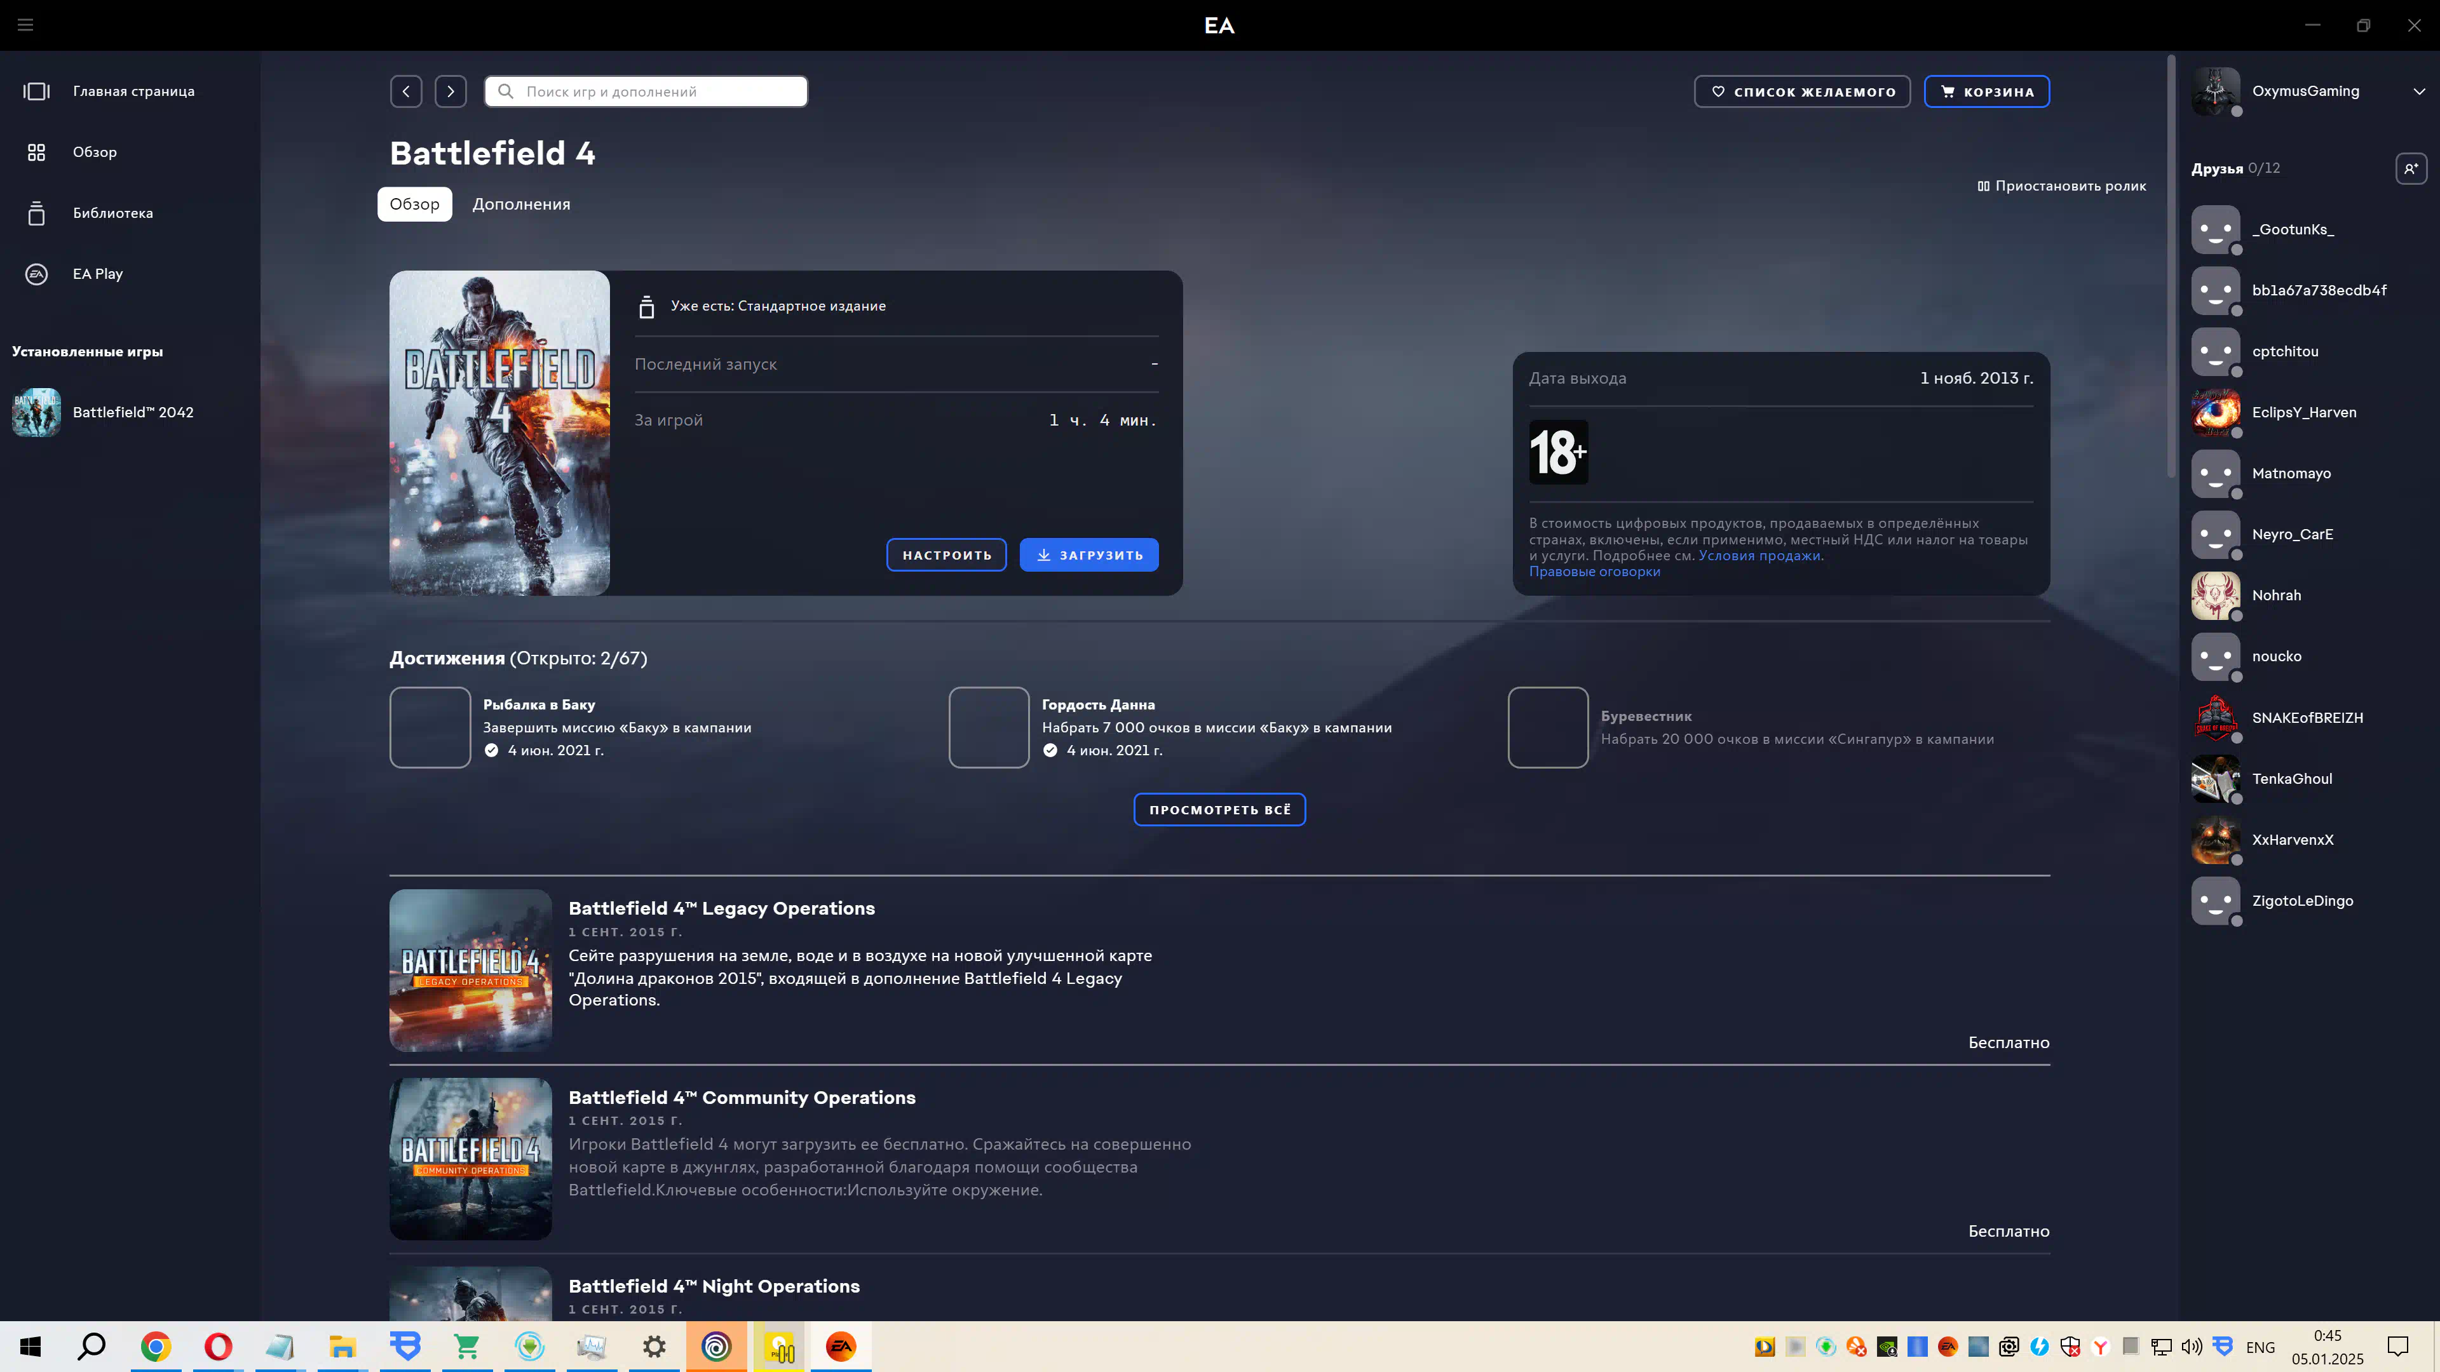This screenshot has width=2440, height=1372.
Task: Open Библиотека in the sidebar
Action: pyautogui.click(x=130, y=213)
